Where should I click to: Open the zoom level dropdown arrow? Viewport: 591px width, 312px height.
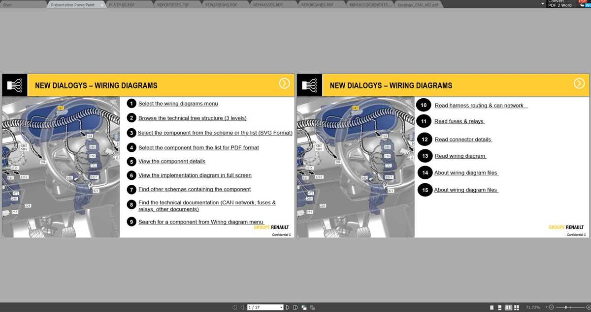547,307
